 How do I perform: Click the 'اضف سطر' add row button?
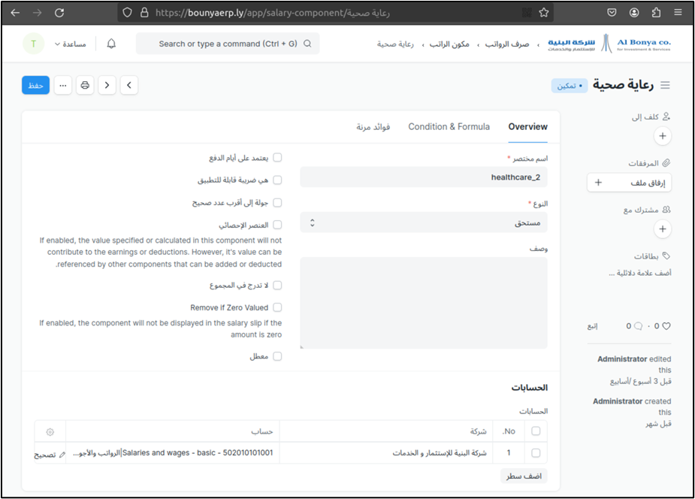point(524,476)
